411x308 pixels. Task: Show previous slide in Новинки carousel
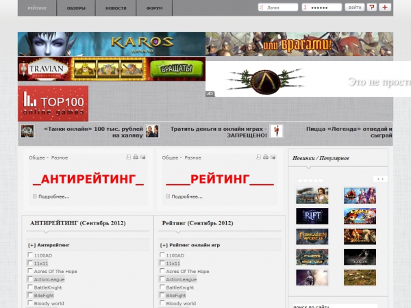pyautogui.click(x=377, y=179)
